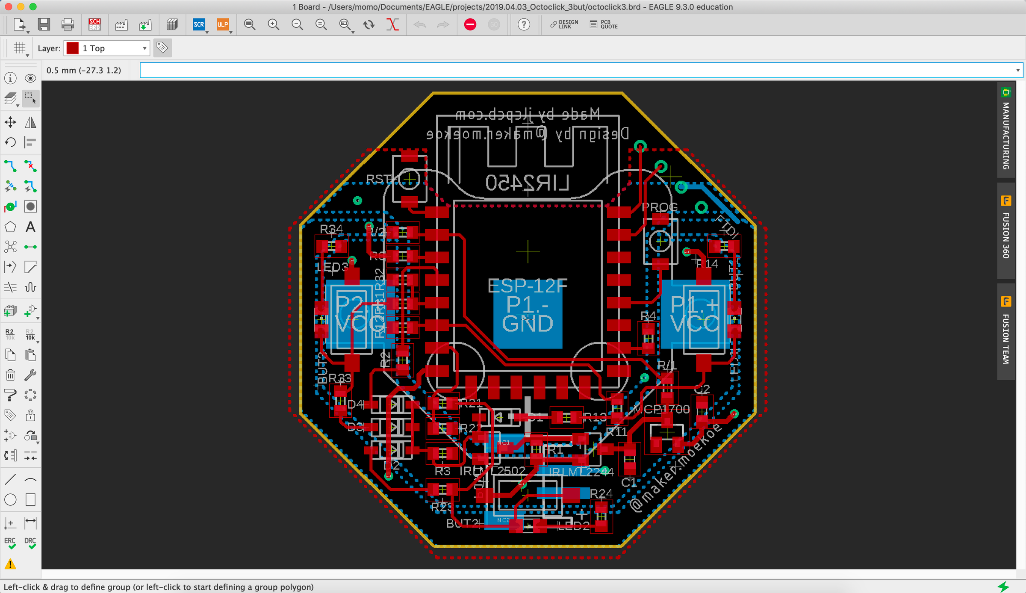Click the DESIGN LINK button

[x=563, y=24]
